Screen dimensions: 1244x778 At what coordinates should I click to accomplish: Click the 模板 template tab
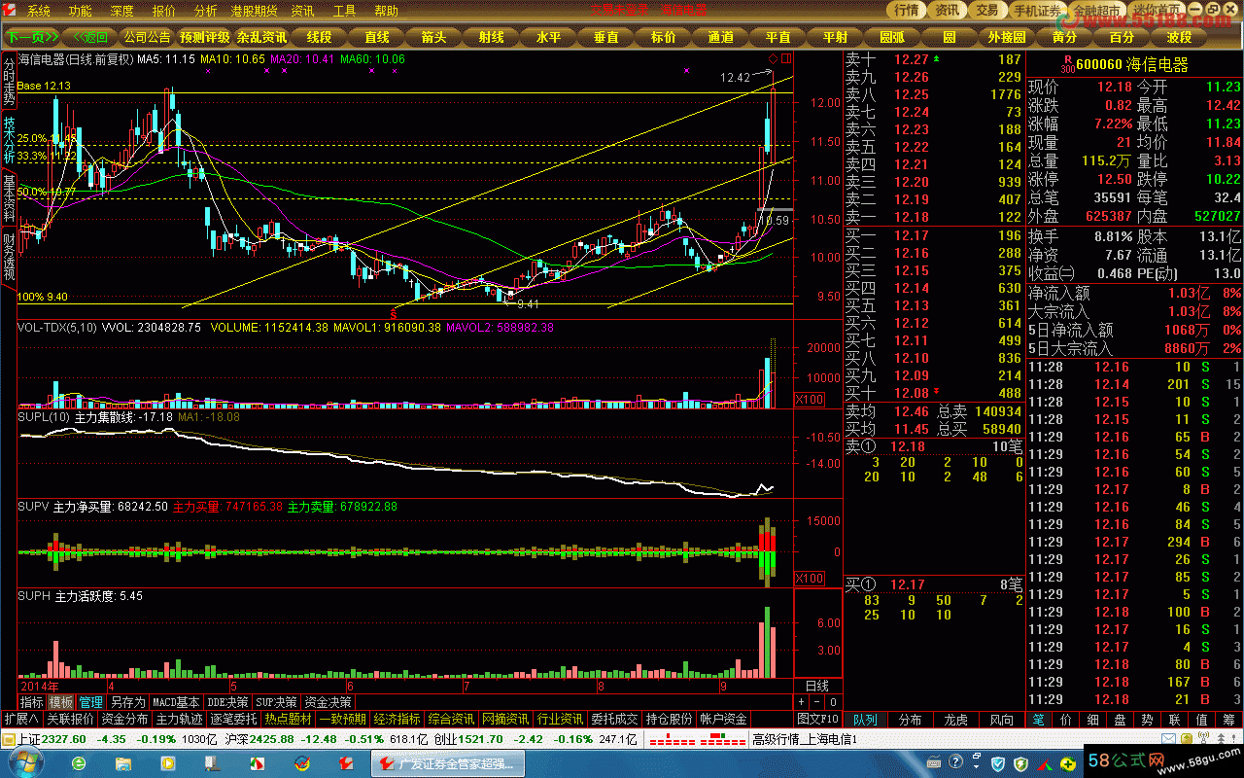61,701
